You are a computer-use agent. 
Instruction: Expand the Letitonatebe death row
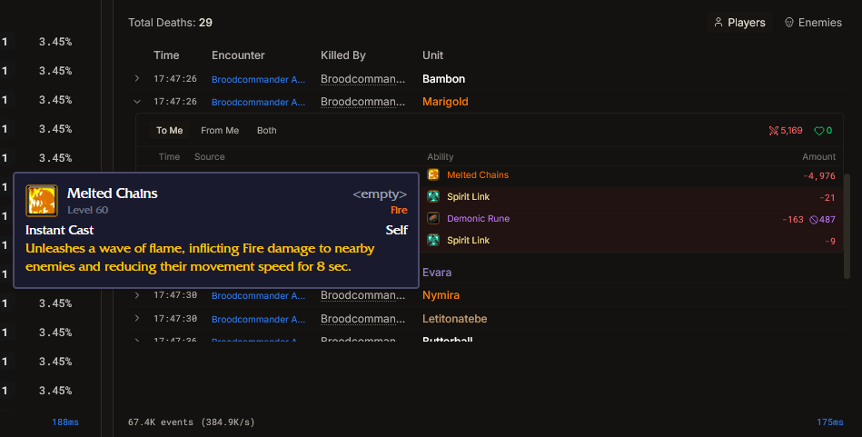tap(137, 318)
